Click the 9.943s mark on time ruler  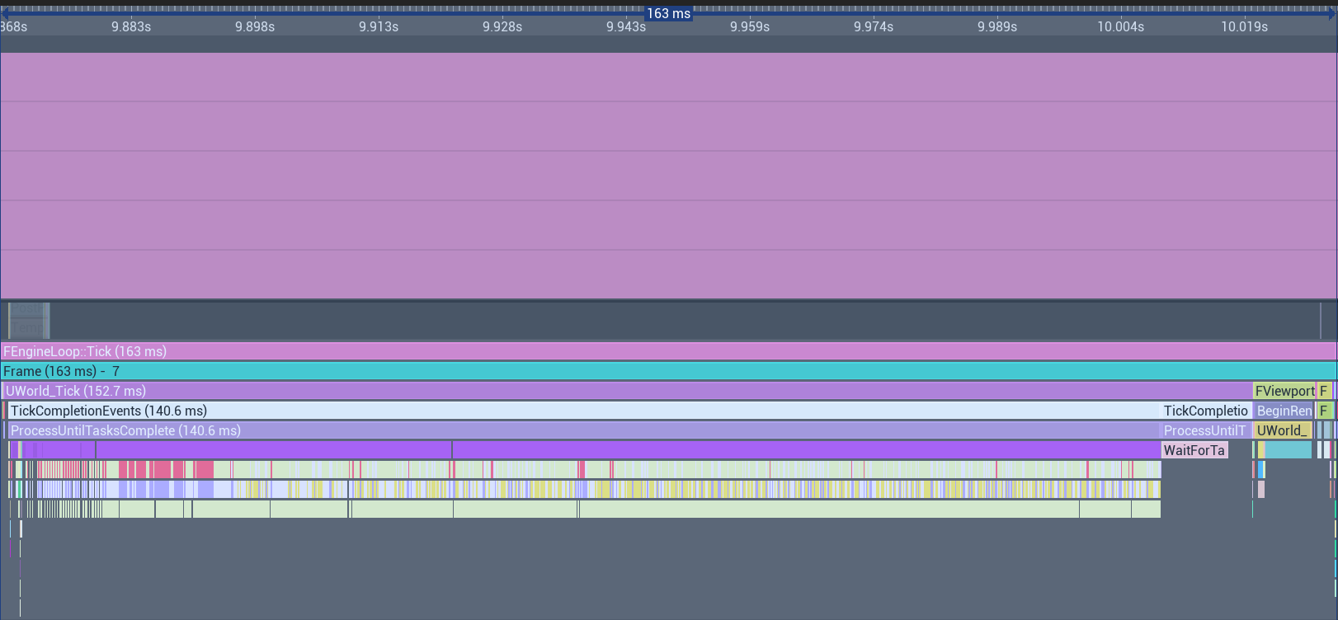tap(626, 27)
